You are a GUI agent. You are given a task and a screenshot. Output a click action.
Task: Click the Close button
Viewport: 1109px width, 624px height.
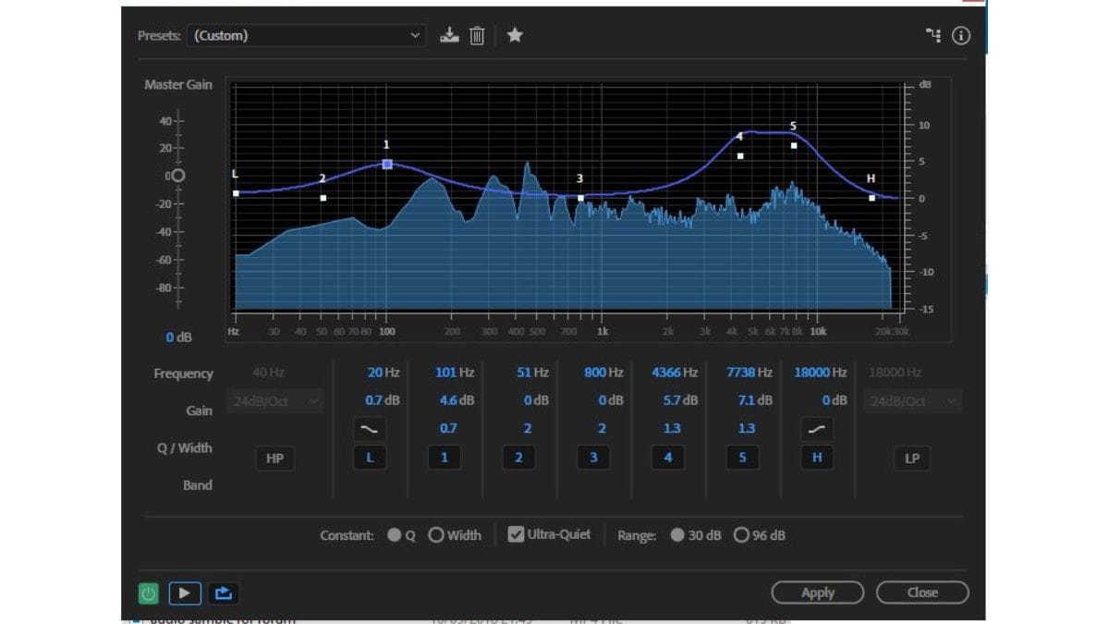click(x=922, y=593)
